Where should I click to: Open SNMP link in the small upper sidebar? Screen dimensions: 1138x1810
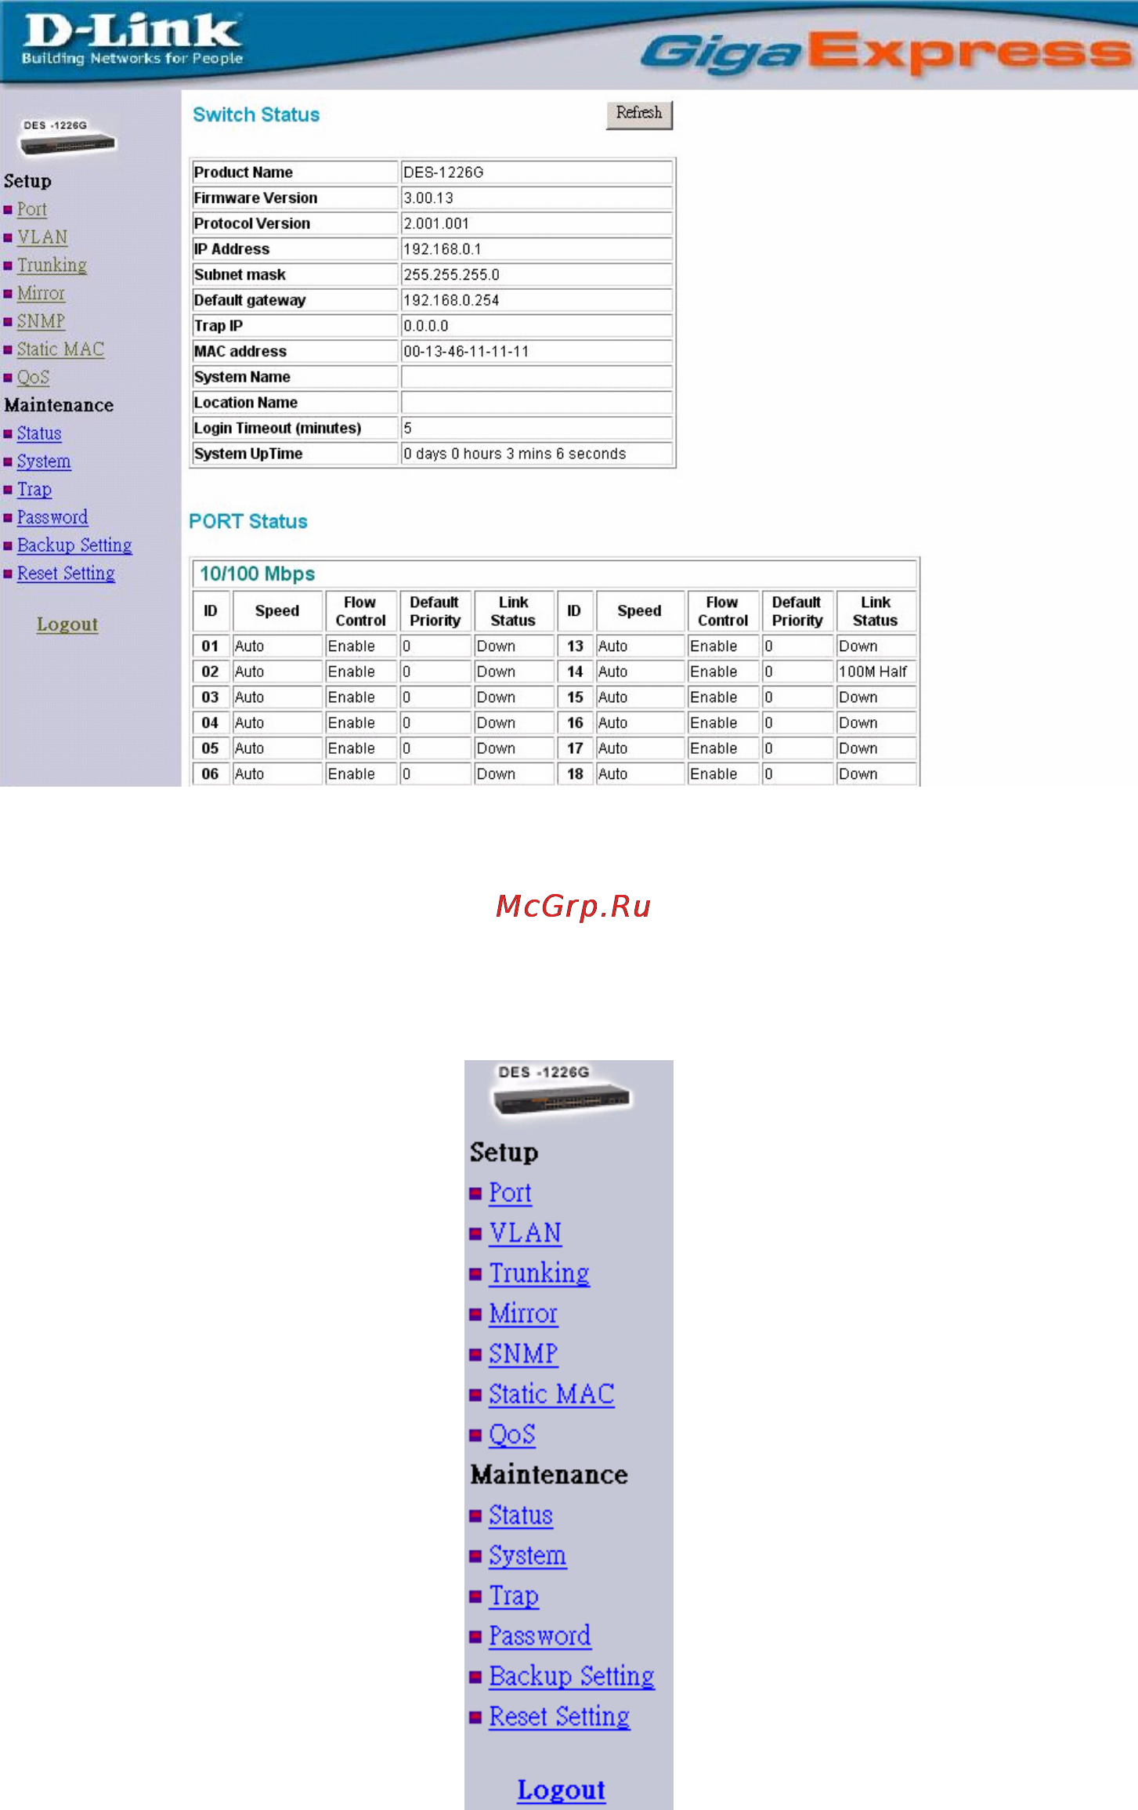pyautogui.click(x=41, y=321)
